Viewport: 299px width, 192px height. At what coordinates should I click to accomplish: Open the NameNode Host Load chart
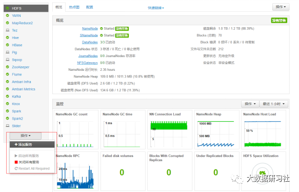pos(264,129)
